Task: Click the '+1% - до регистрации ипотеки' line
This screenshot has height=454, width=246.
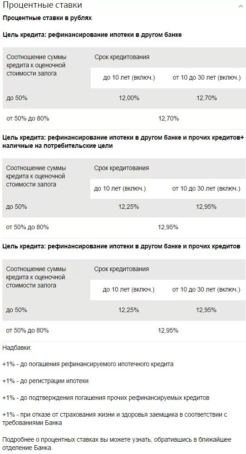Action: [45, 381]
